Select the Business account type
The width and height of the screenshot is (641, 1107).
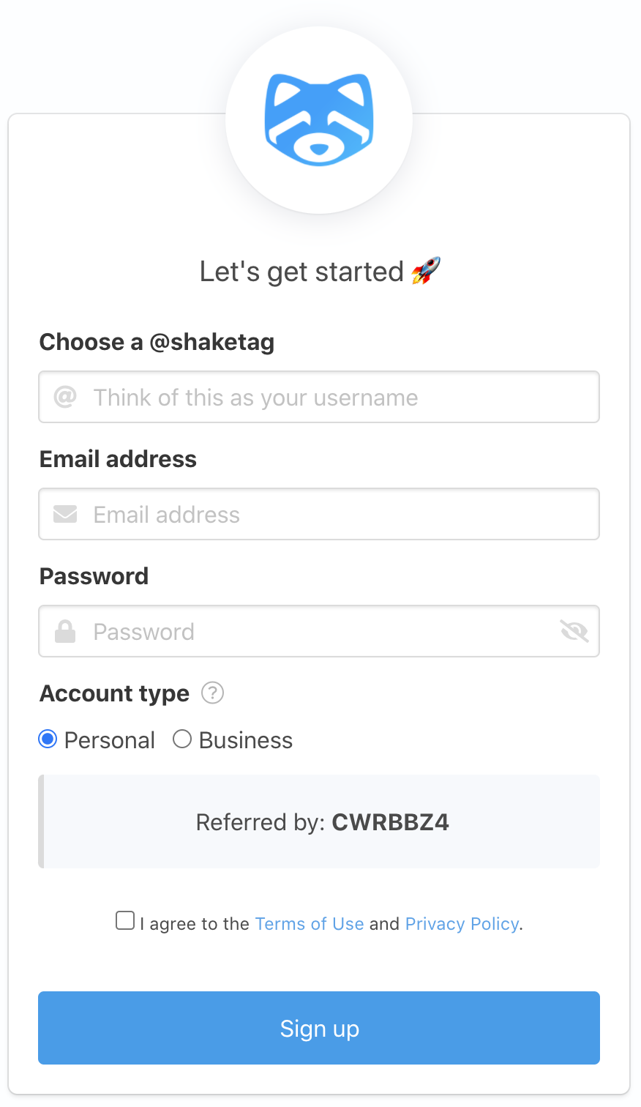click(181, 739)
